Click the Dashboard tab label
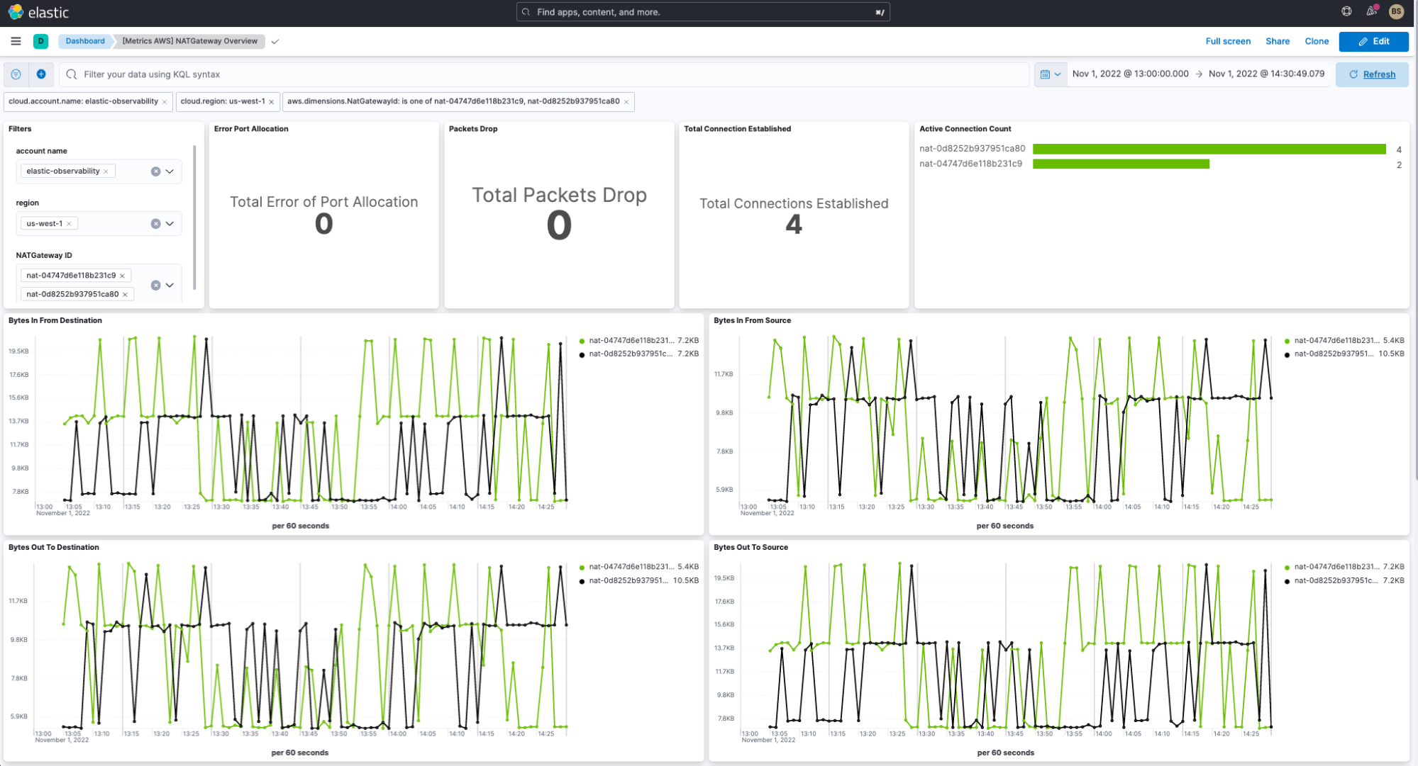Image resolution: width=1418 pixels, height=766 pixels. coord(85,40)
